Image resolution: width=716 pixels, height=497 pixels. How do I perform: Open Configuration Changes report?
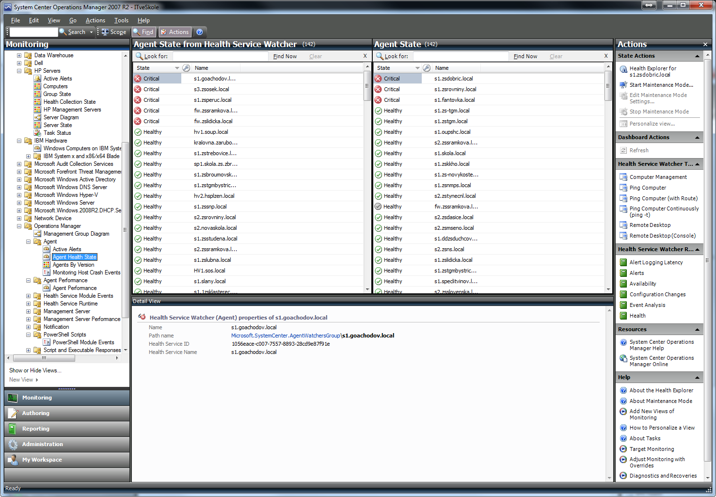pos(657,294)
